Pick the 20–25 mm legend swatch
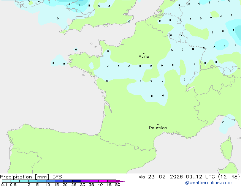241x186 pixels. coord(68,181)
